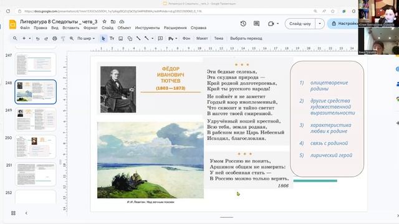Open the slideshow options dropdown arrow
This screenshot has height=224, width=399.
pos(320,24)
